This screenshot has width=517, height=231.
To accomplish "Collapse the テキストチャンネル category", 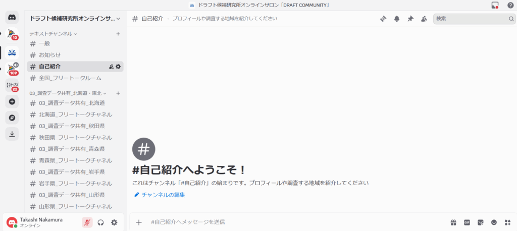I will [x=53, y=34].
